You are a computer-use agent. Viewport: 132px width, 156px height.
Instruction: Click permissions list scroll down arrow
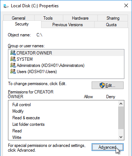(121, 137)
